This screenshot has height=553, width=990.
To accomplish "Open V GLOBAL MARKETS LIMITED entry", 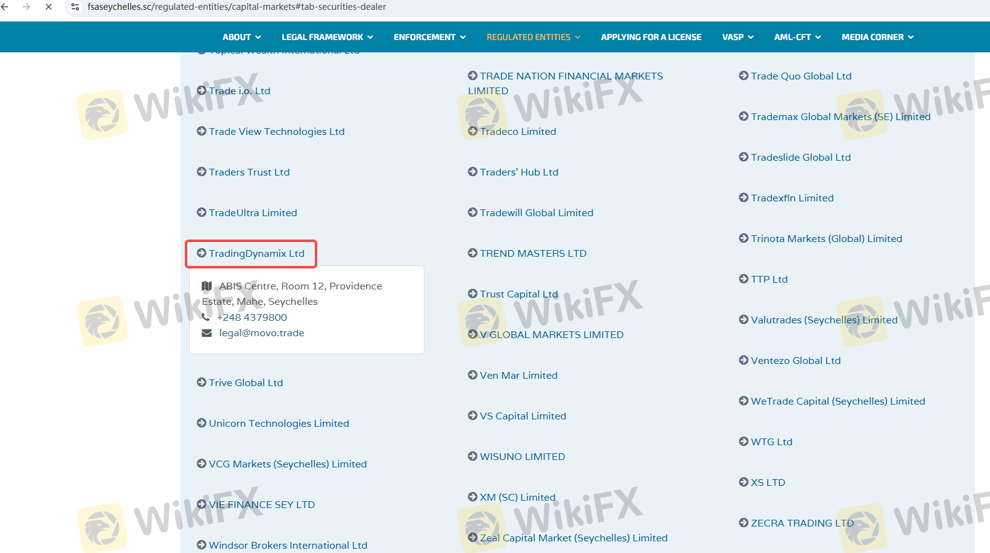I will pyautogui.click(x=552, y=334).
